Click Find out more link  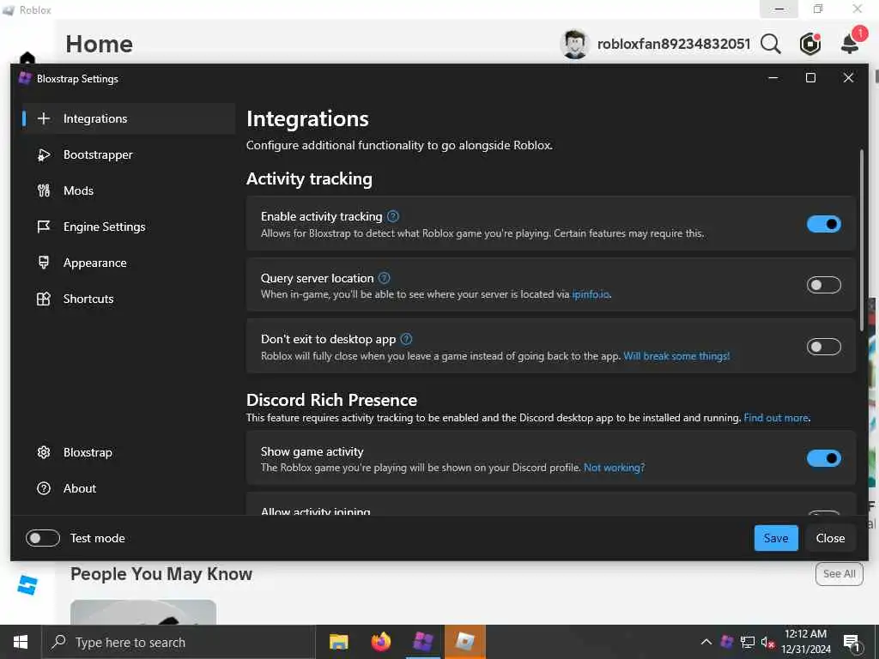pos(776,418)
